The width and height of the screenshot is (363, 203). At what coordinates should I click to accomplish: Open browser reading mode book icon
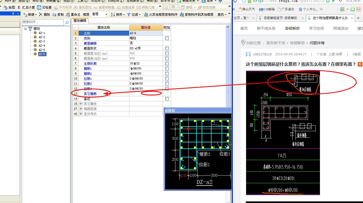353,9
